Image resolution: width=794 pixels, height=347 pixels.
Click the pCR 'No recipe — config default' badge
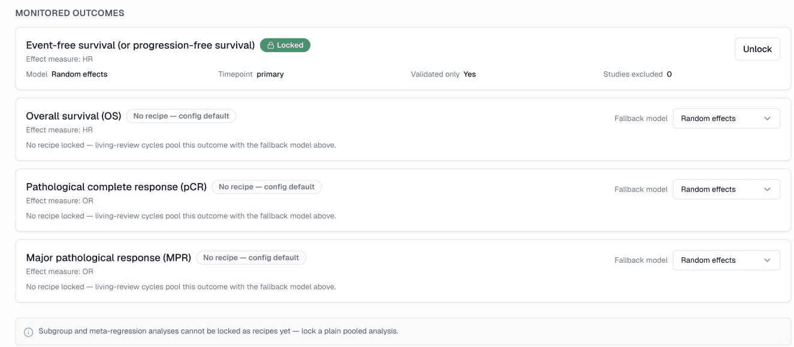click(267, 187)
